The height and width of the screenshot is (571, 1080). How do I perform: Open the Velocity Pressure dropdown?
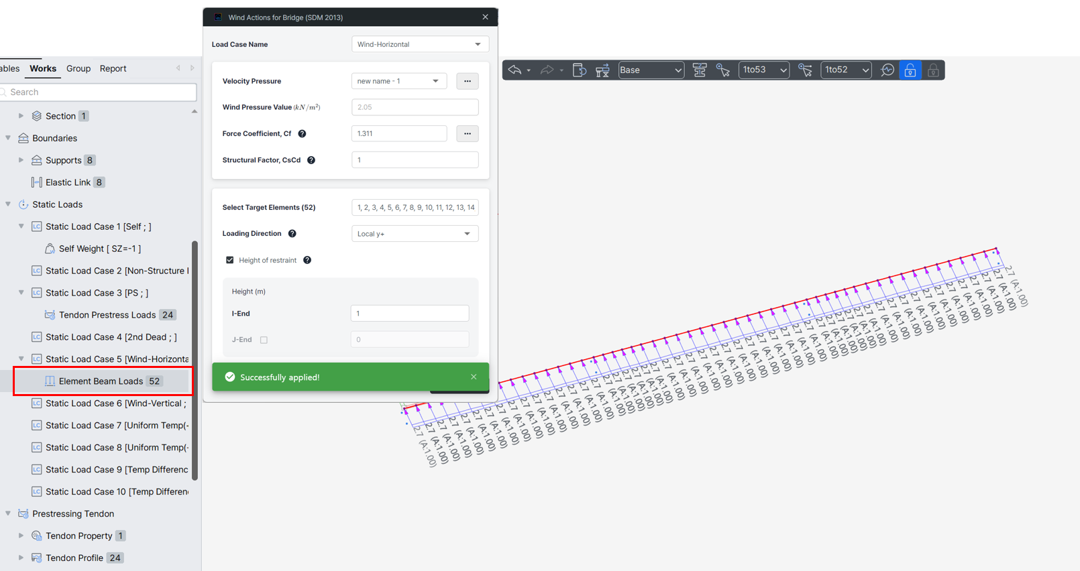tap(399, 81)
